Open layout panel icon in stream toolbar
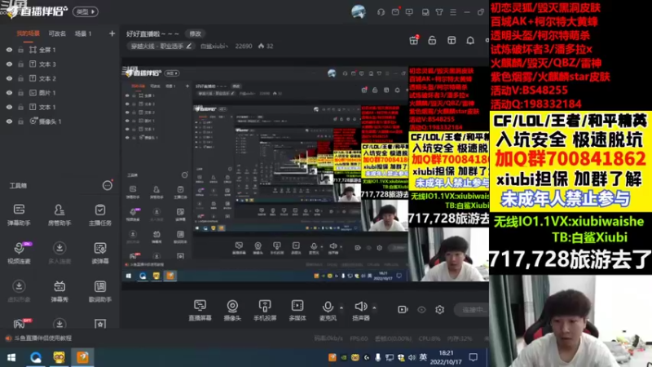 [452, 40]
